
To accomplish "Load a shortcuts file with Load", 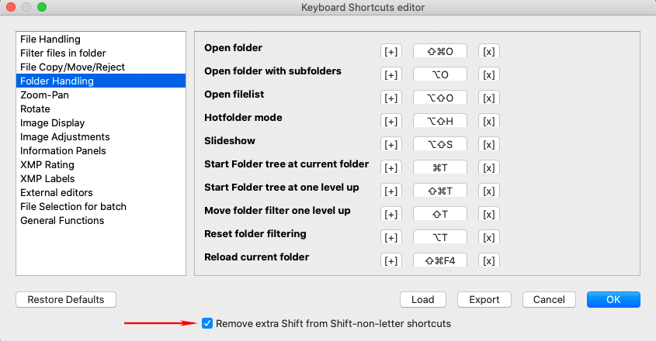I will [x=423, y=299].
